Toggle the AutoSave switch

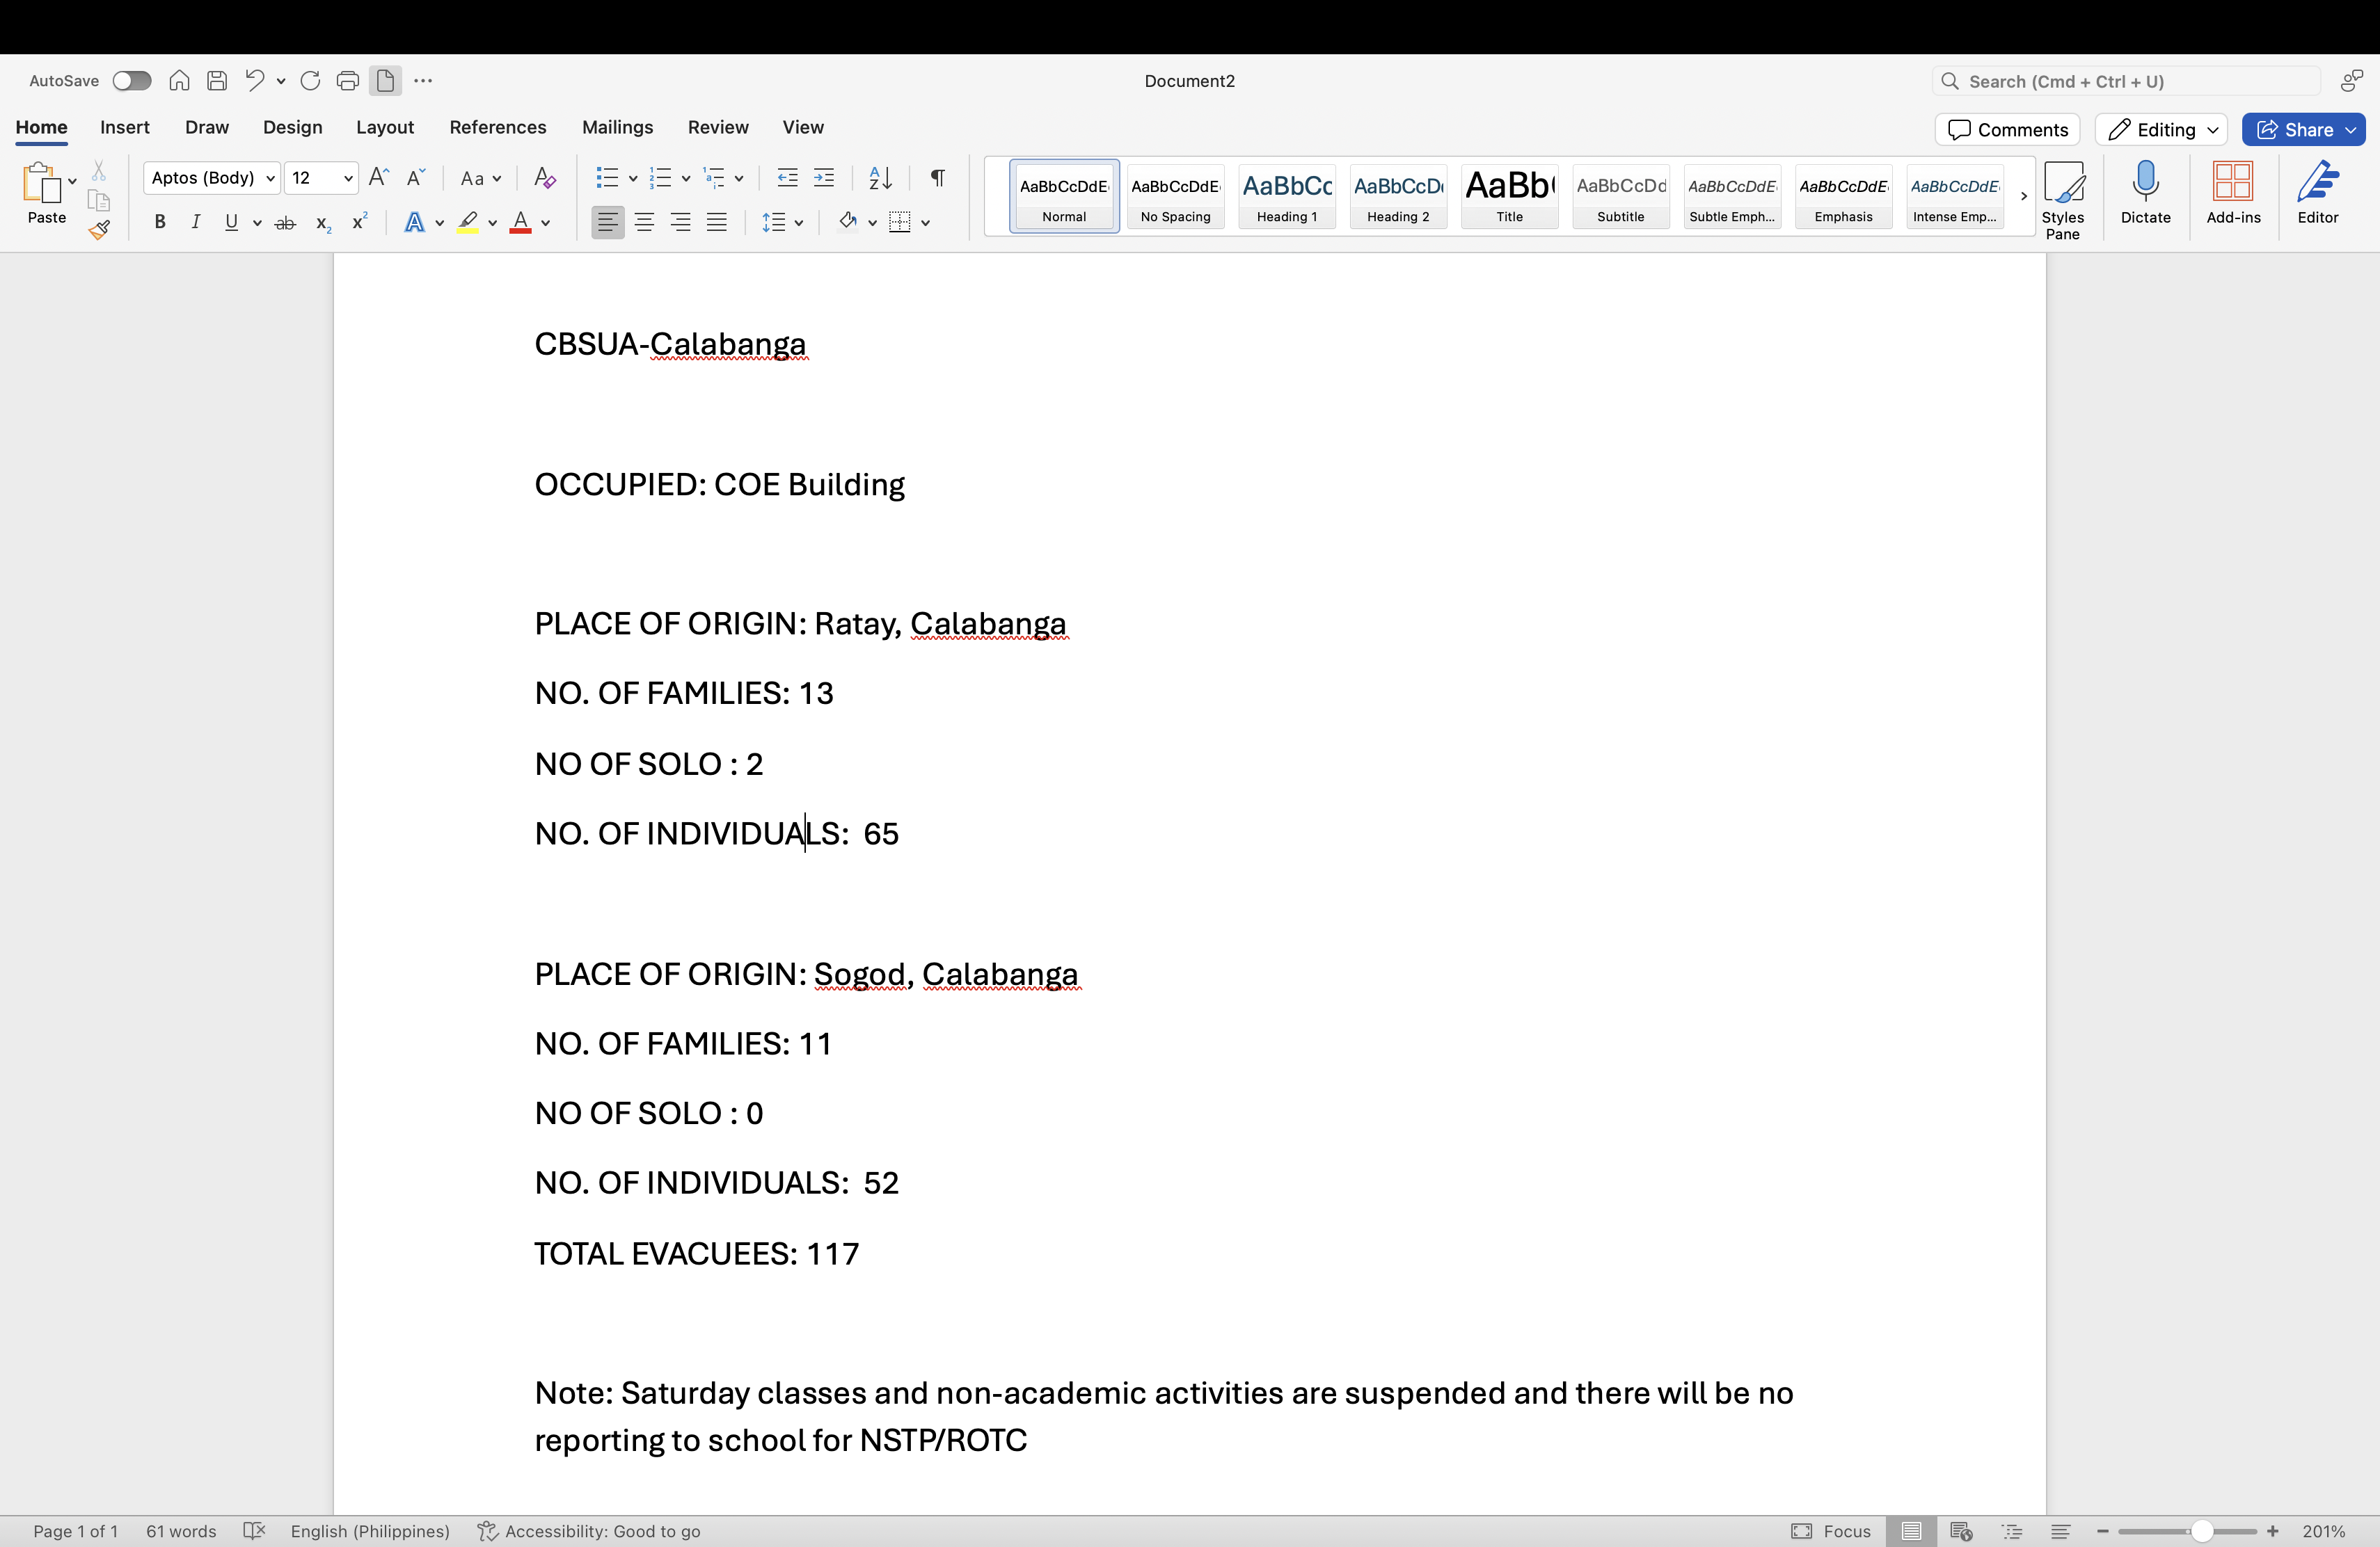[131, 81]
